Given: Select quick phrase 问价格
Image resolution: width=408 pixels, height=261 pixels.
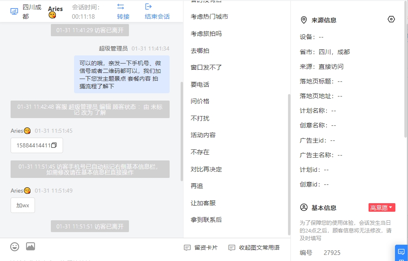Looking at the screenshot, I should tap(200, 101).
